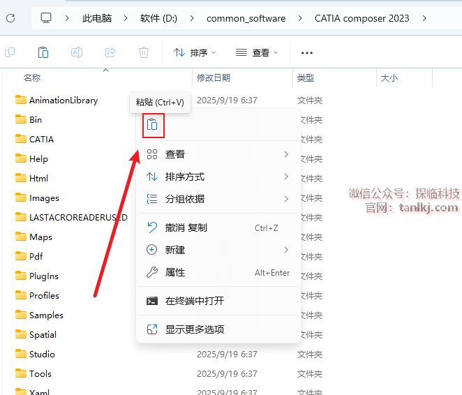Navigate to 软件 (D:) breadcrumb
Image resolution: width=462 pixels, height=395 pixels.
coord(158,18)
